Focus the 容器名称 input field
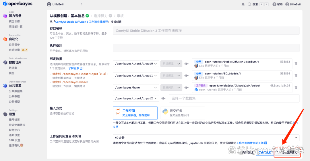The height and width of the screenshot is (161, 310). pos(206,31)
